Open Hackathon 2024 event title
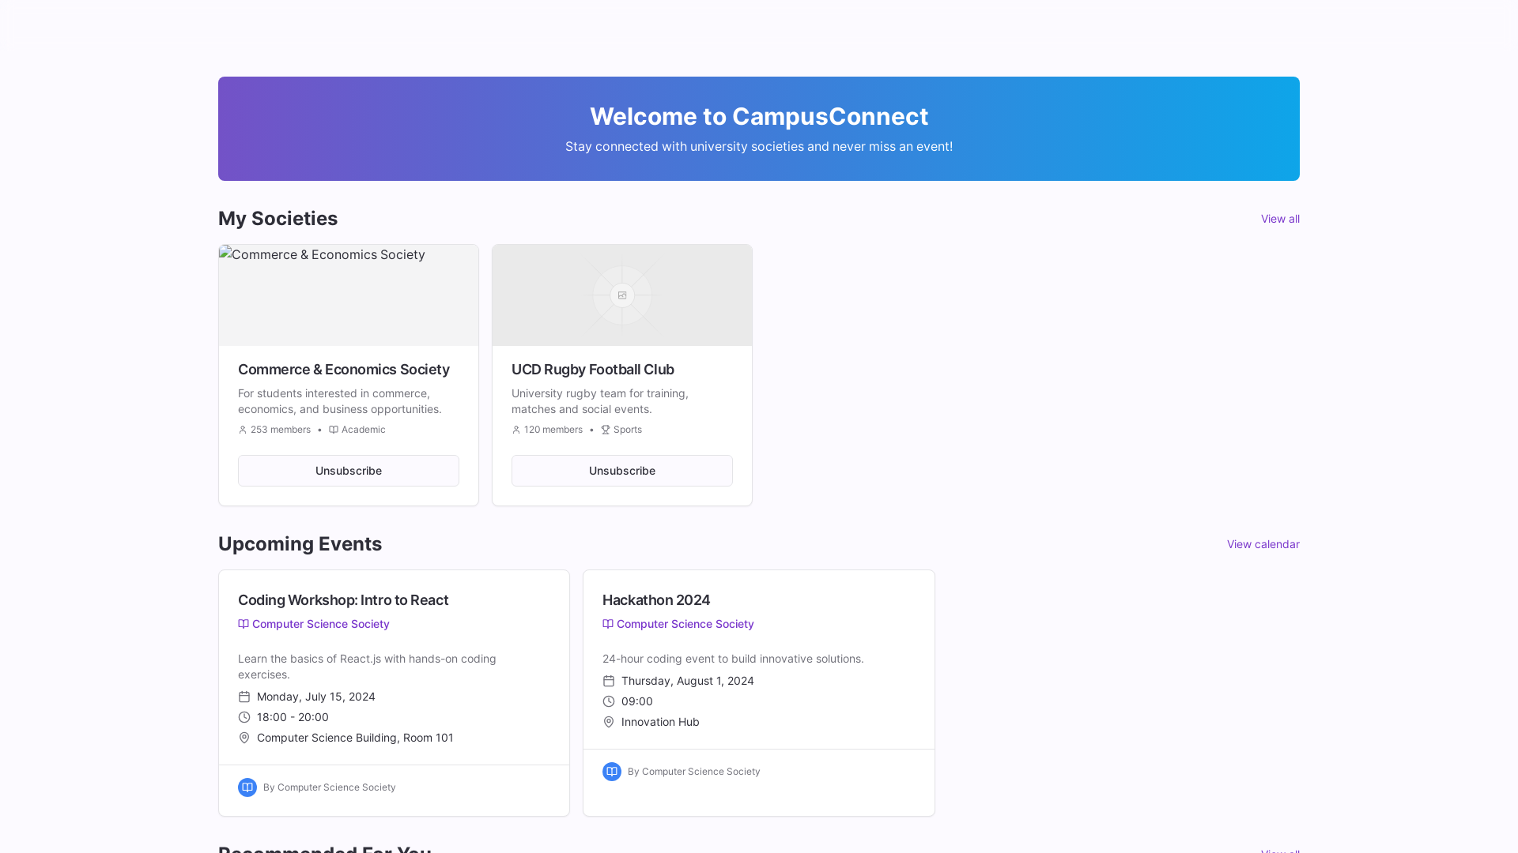 [x=656, y=600]
